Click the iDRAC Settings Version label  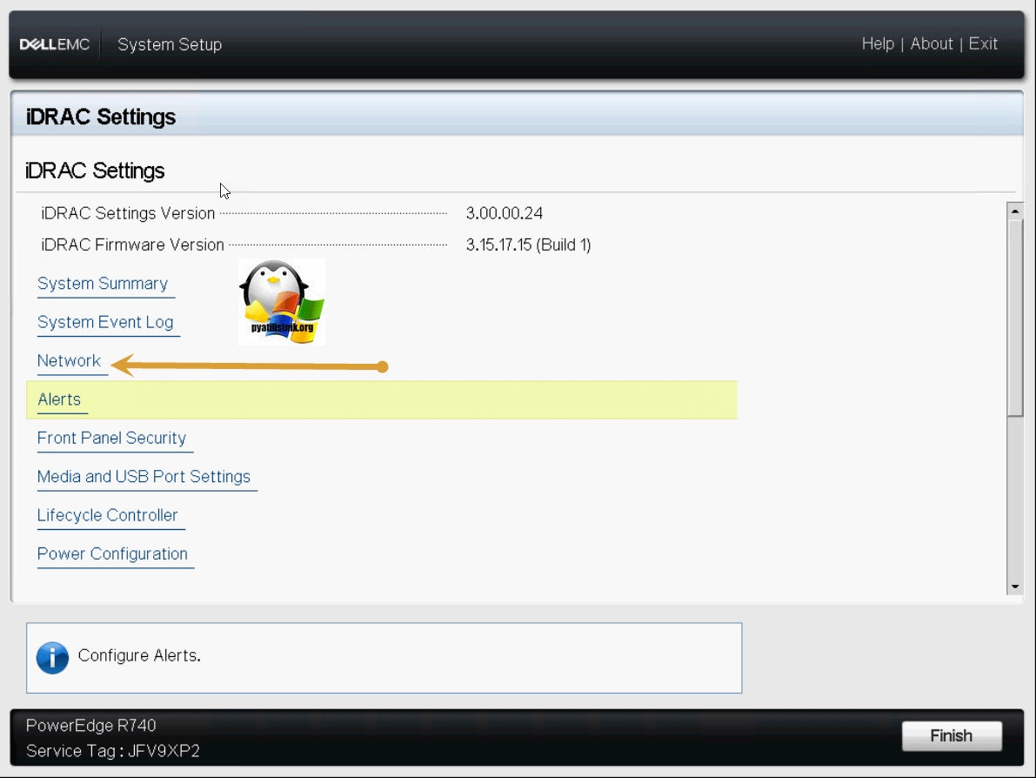point(128,213)
